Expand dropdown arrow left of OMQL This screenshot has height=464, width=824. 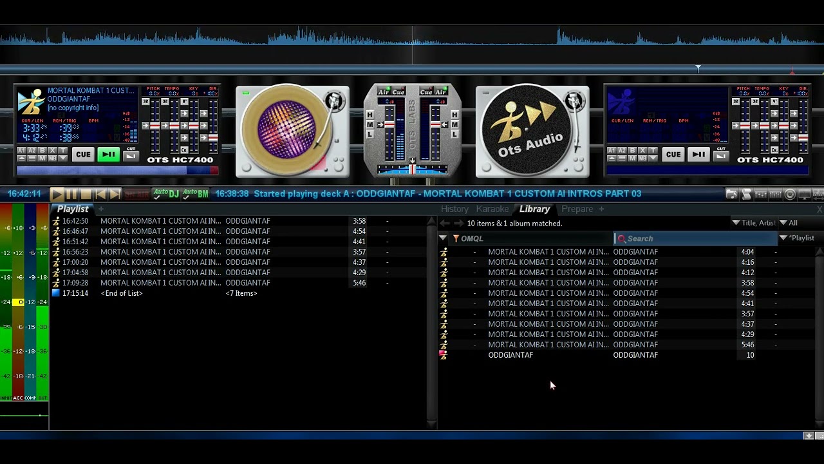(x=443, y=238)
